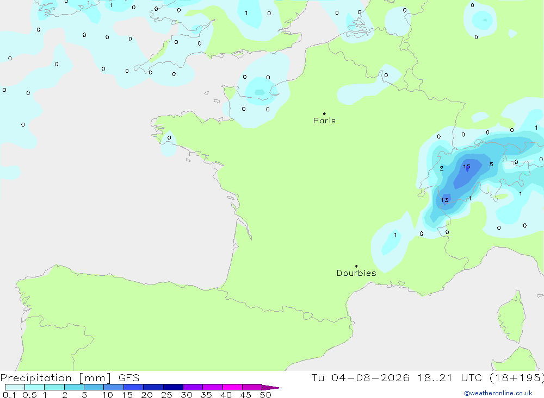The width and height of the screenshot is (544, 398).
Task: Click the '50' legend scale label
Action: pos(265,395)
